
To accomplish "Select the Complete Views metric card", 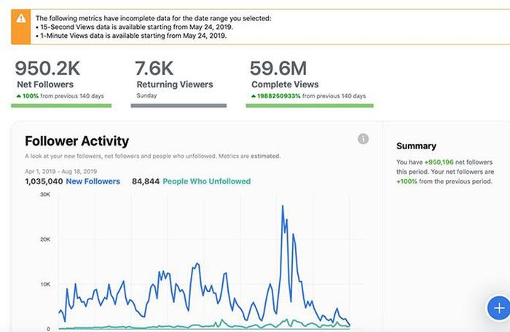I will point(310,83).
